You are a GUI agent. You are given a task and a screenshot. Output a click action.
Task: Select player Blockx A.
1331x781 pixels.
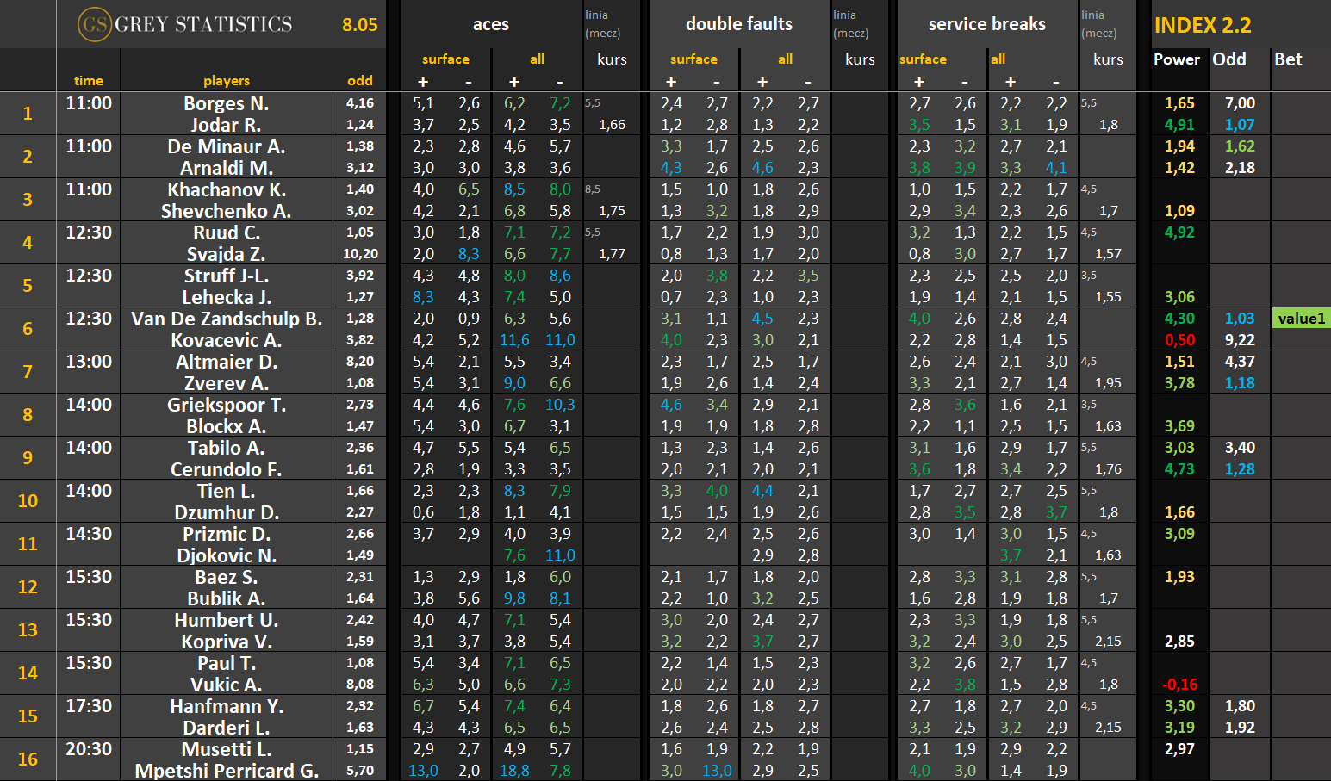227,426
